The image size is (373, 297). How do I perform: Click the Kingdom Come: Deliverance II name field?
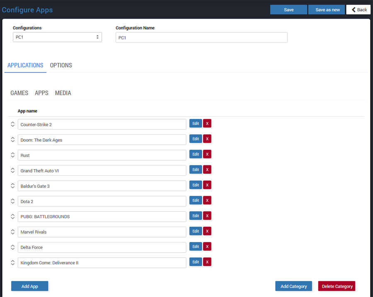[102, 263]
